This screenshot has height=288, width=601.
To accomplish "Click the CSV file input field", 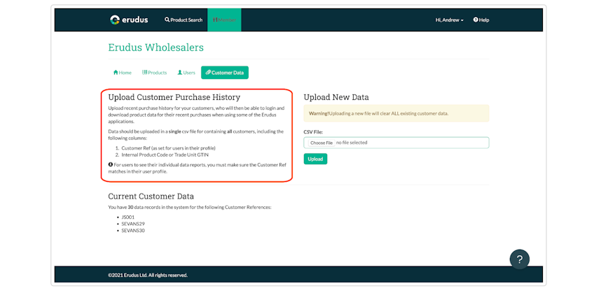I will coord(396,143).
